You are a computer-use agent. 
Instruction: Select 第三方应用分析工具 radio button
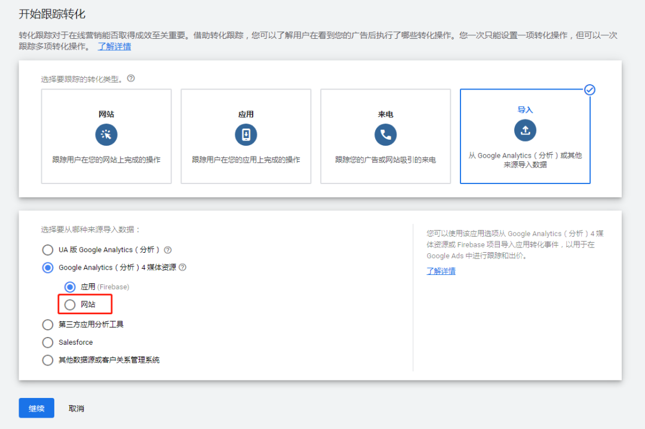tap(48, 324)
